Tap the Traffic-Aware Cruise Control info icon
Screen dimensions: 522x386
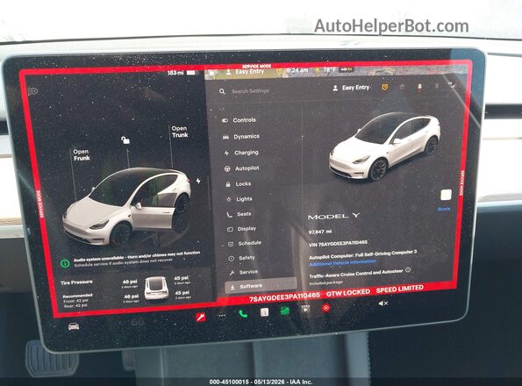408,270
